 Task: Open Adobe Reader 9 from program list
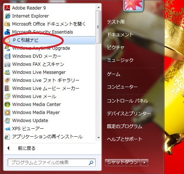(29, 8)
